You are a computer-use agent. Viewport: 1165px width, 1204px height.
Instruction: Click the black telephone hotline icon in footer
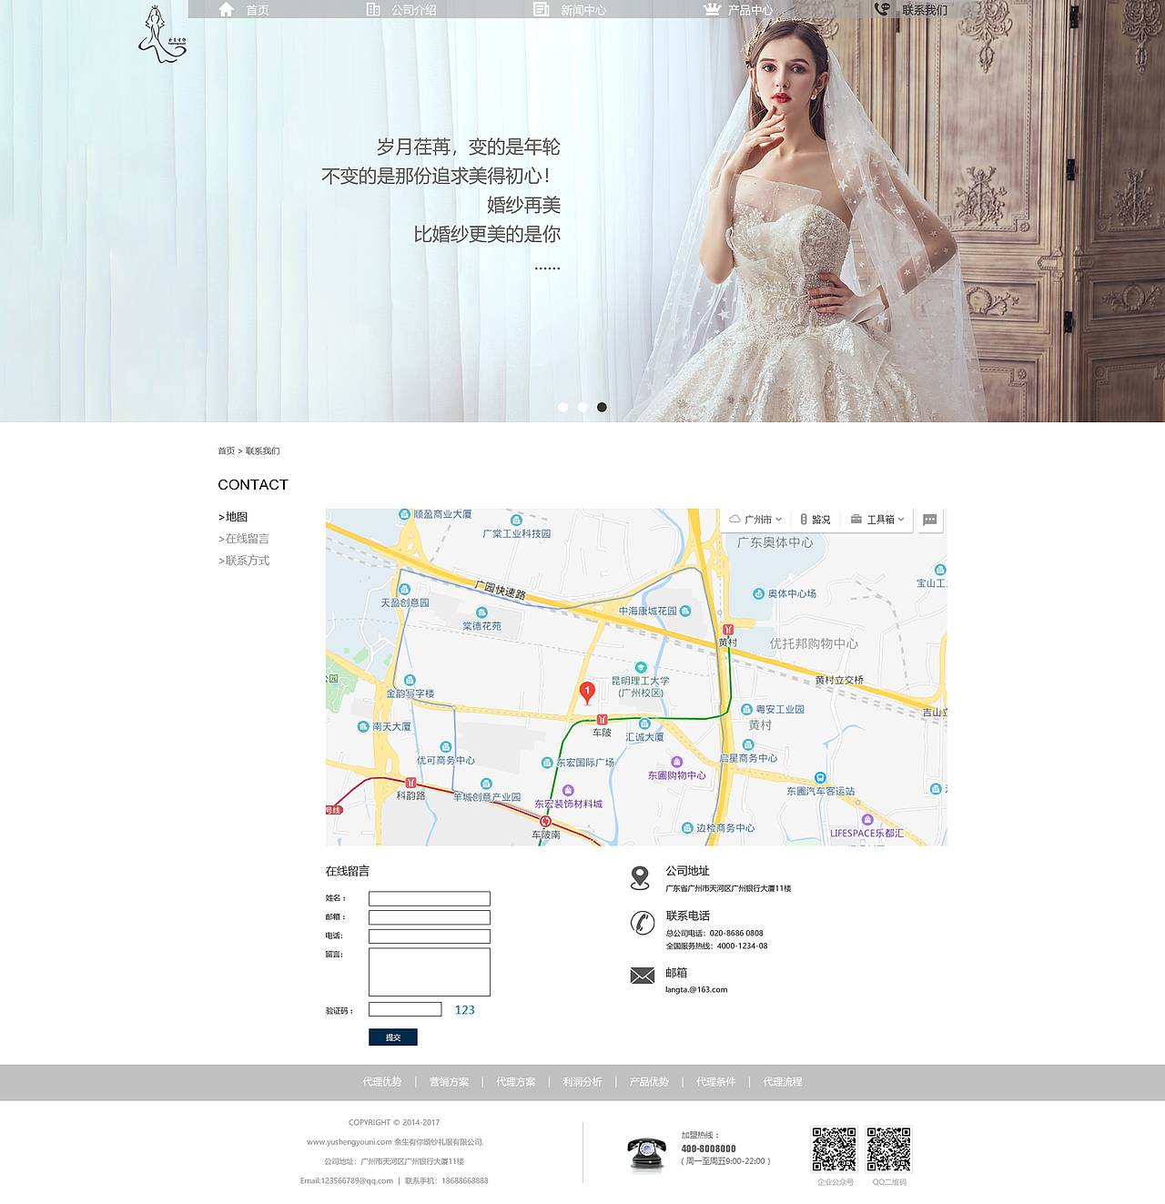(646, 1154)
